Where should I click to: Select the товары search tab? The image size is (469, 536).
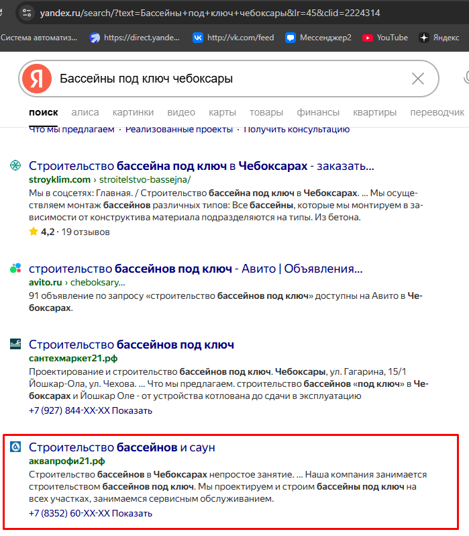[266, 112]
